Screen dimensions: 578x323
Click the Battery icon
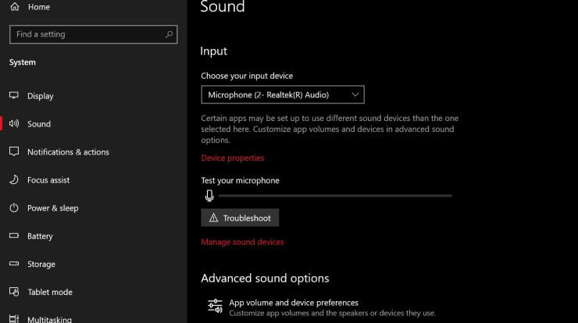pos(14,236)
